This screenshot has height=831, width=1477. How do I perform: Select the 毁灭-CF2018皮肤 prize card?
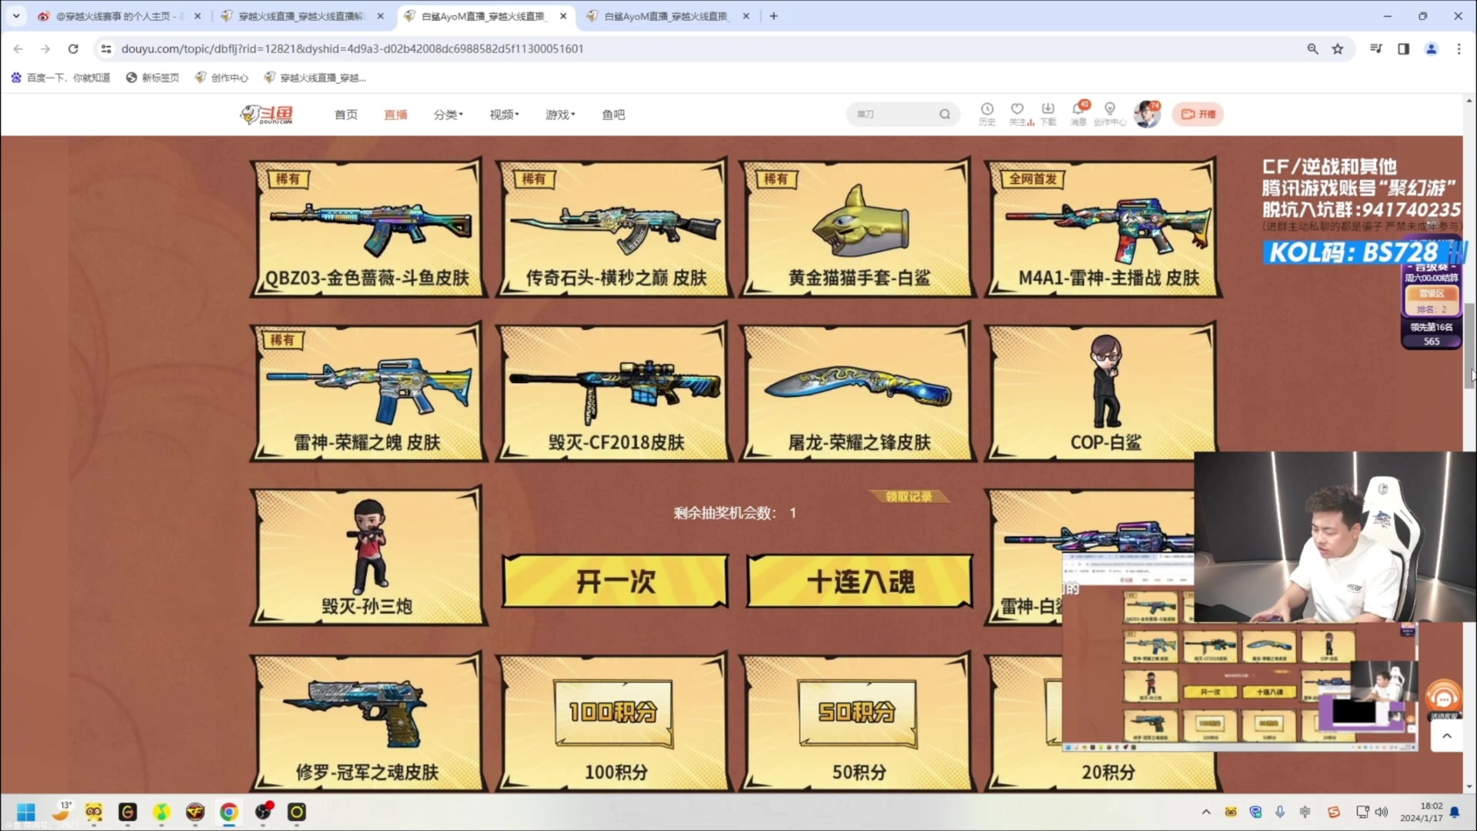[613, 392]
